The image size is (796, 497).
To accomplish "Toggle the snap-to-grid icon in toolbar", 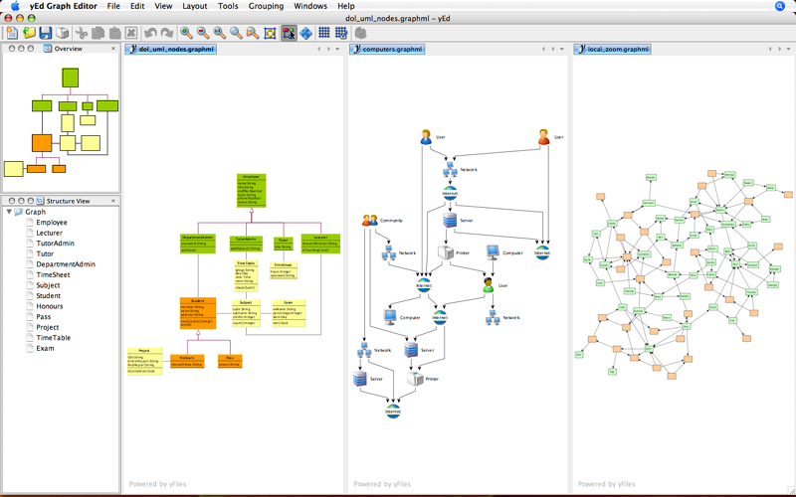I will [341, 33].
